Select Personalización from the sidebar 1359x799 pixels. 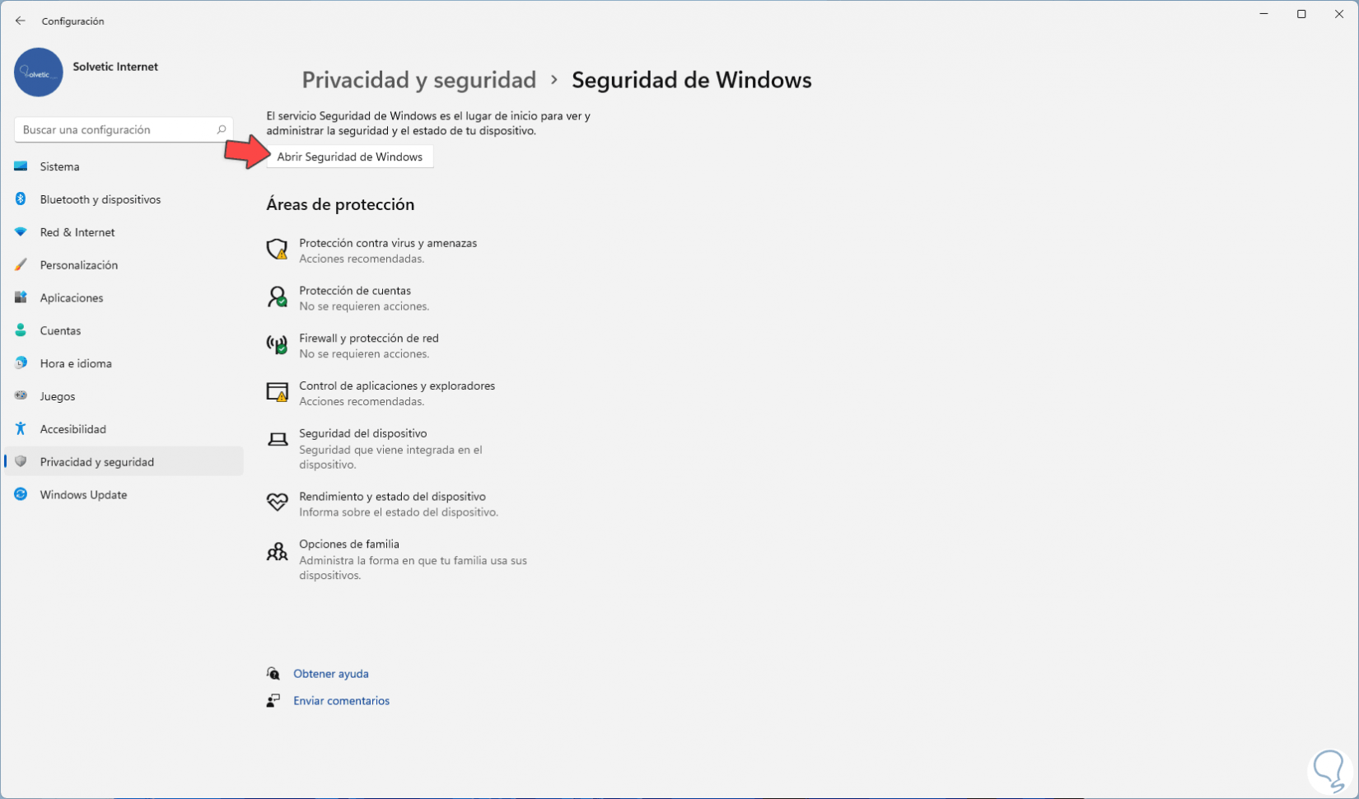tap(78, 265)
